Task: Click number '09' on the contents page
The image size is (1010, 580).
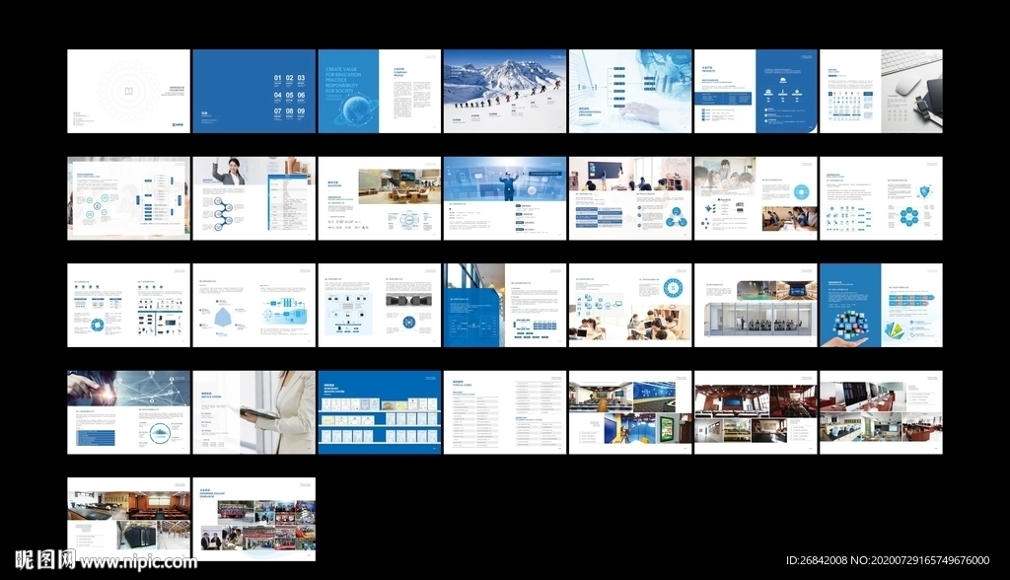Action: (x=301, y=111)
